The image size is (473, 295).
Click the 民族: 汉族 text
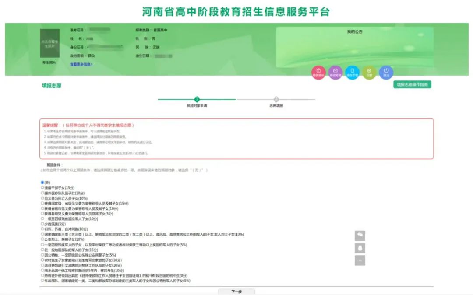pyautogui.click(x=148, y=47)
